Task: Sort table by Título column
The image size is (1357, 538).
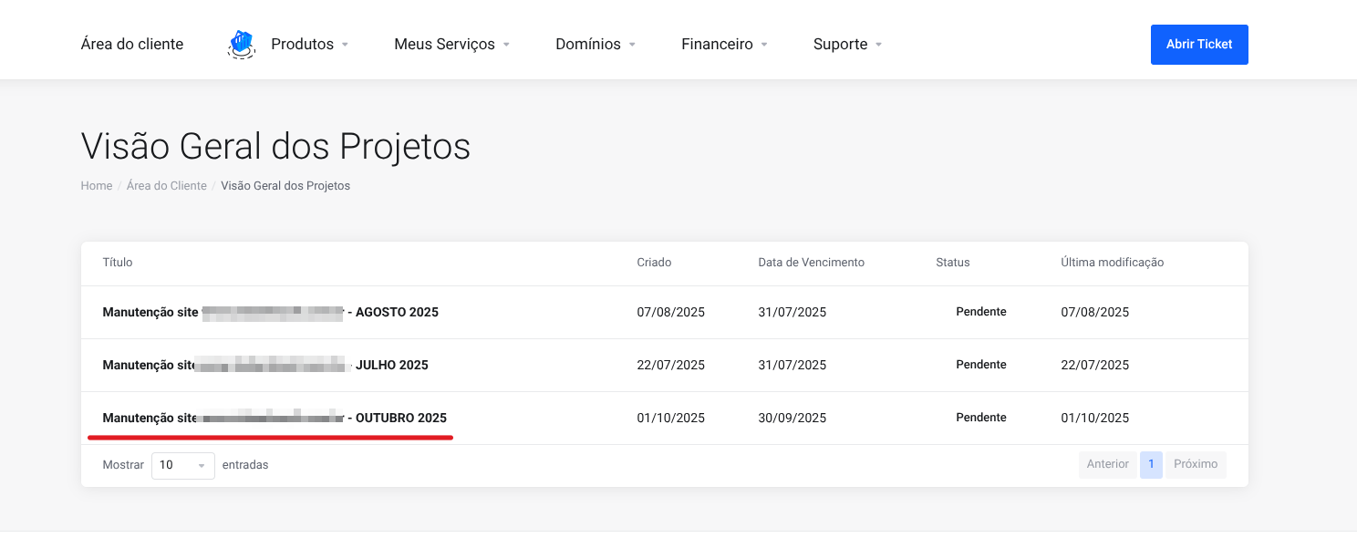Action: [118, 263]
